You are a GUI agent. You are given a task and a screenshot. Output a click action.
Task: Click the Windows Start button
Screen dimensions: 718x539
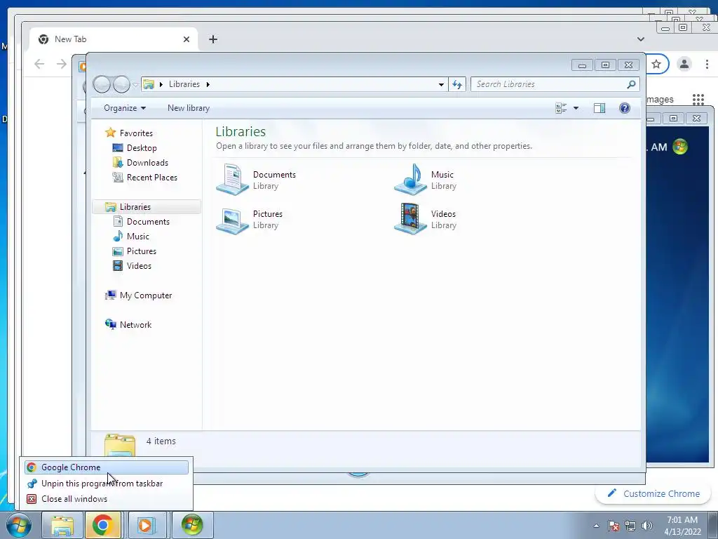click(19, 525)
